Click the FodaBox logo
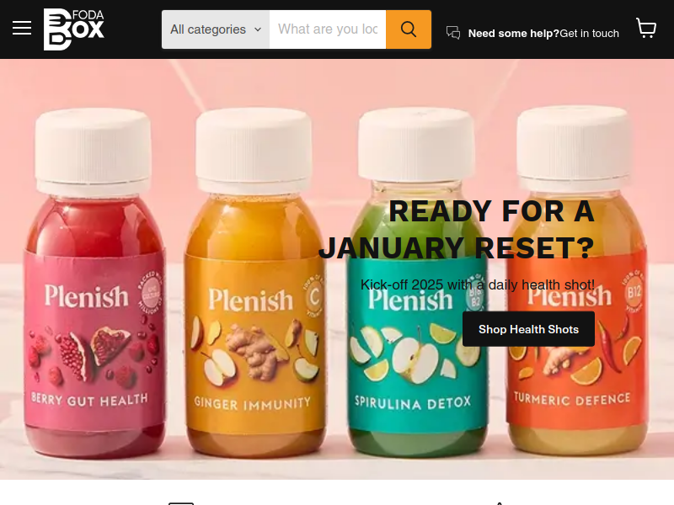This screenshot has height=505, width=674. [74, 29]
